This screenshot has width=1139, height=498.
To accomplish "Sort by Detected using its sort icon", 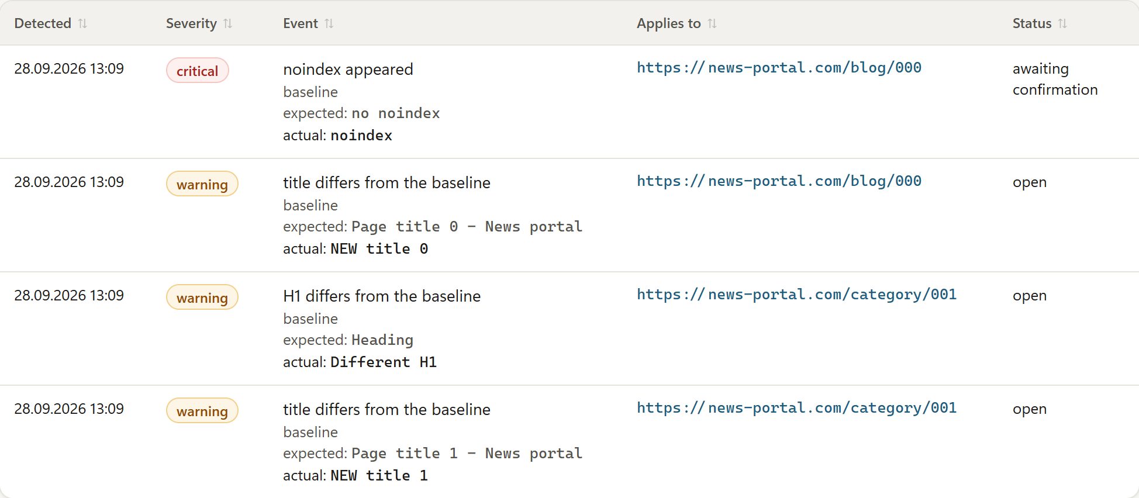I will tap(82, 23).
